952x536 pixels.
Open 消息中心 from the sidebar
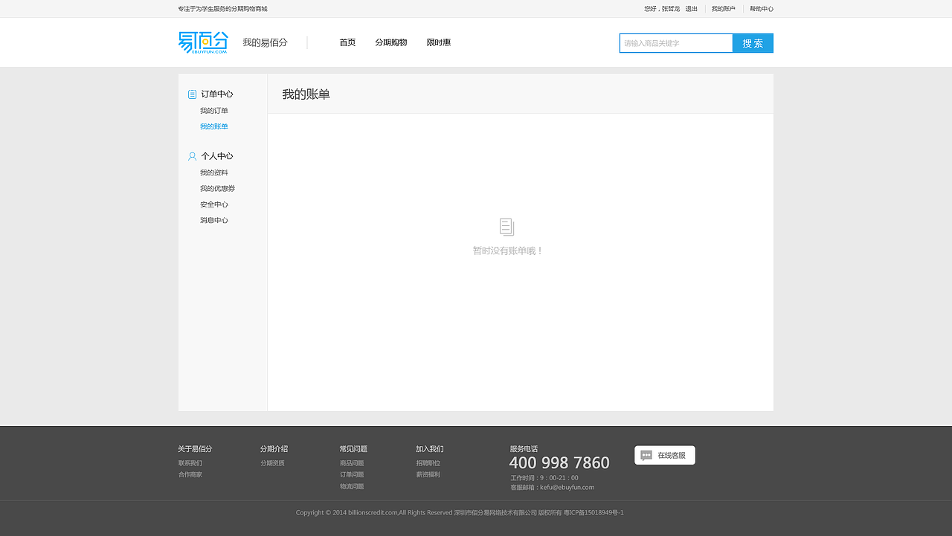pos(213,219)
